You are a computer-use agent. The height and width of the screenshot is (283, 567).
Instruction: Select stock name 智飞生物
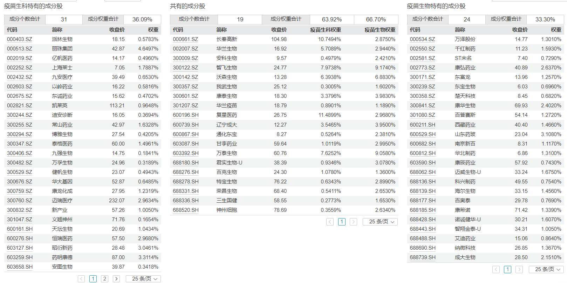[x=227, y=68]
